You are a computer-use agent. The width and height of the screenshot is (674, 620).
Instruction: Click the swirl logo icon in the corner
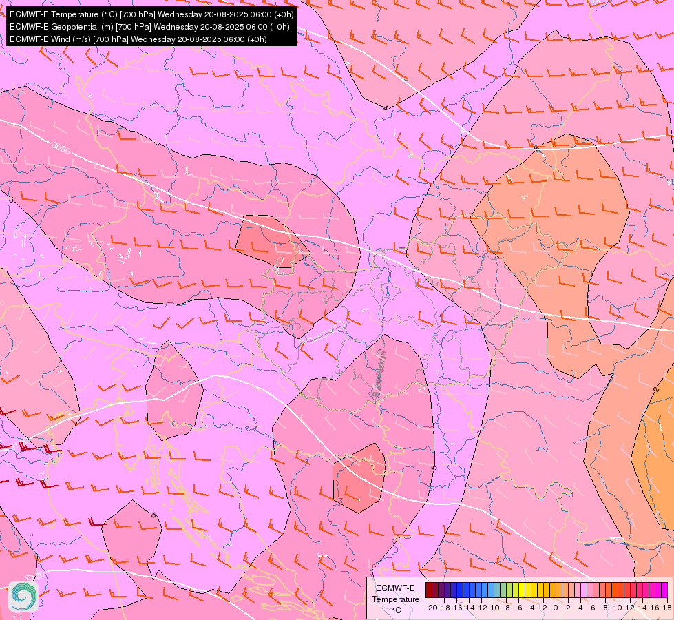pos(23,596)
